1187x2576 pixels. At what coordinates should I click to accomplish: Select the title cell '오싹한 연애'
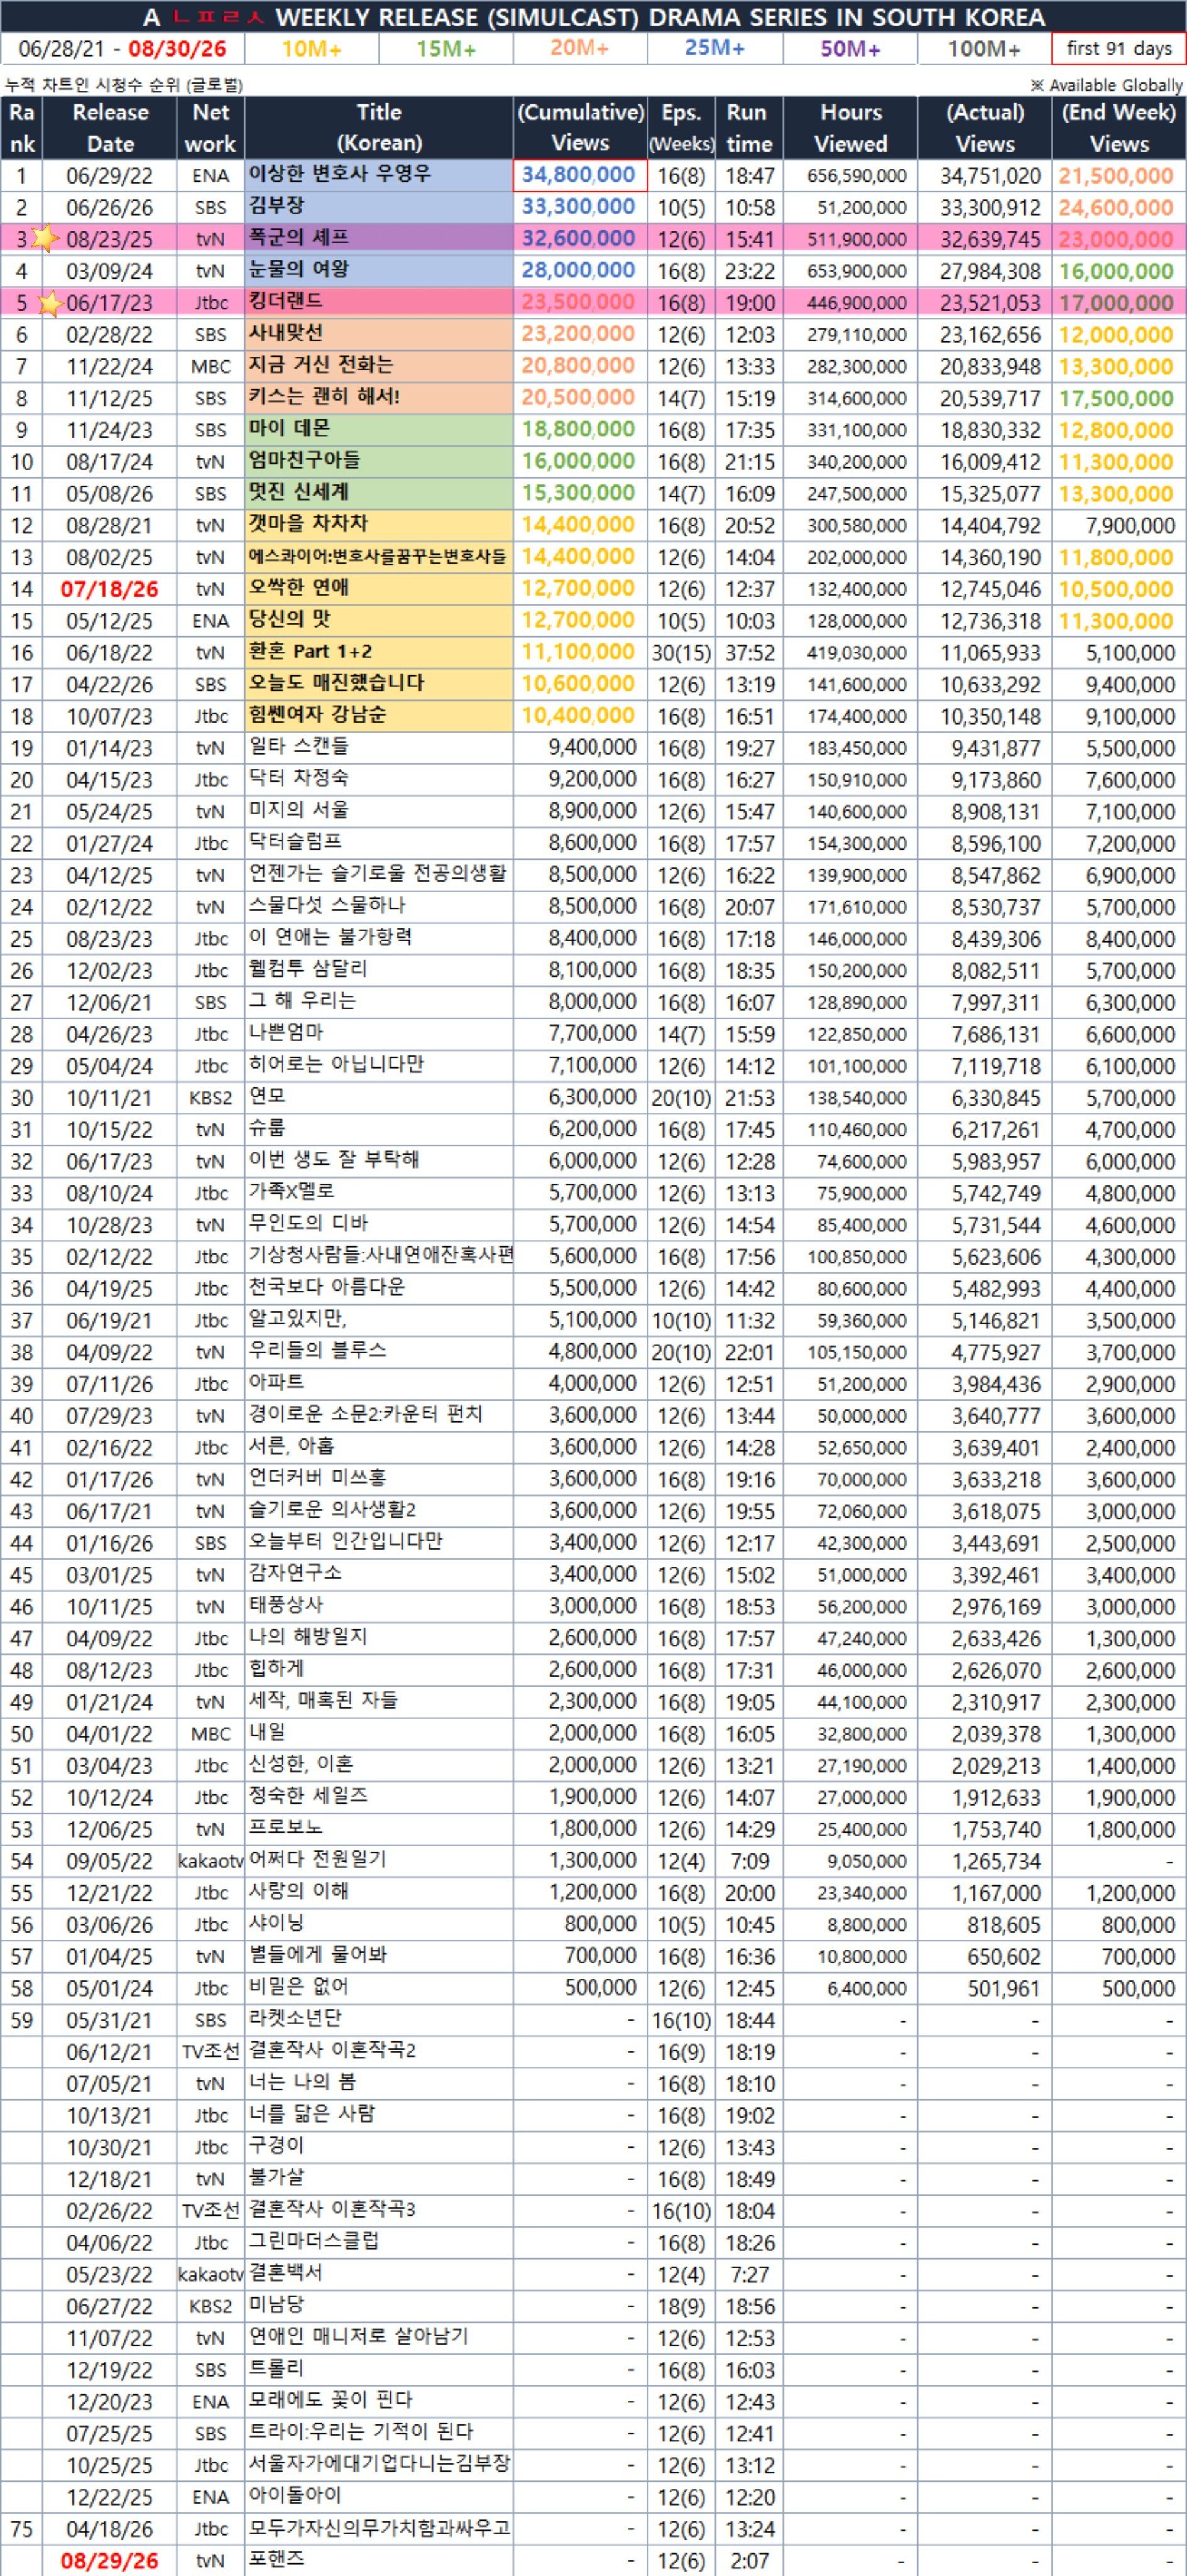(x=379, y=588)
